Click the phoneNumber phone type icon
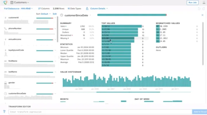This screenshot has height=115, width=207. 5,29
